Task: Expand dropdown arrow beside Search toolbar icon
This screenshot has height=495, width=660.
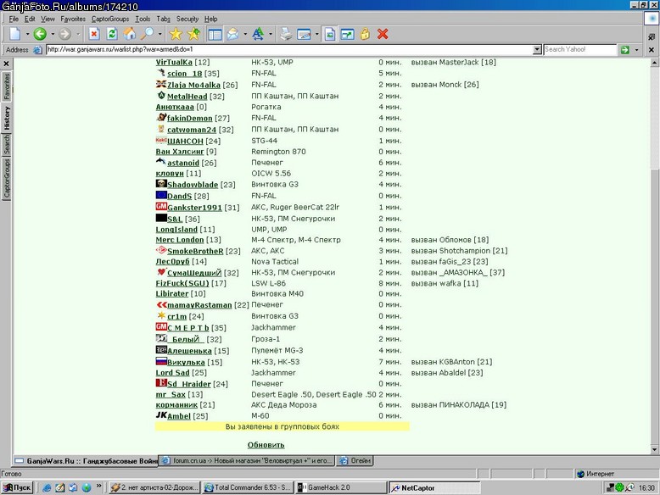Action: coord(160,34)
